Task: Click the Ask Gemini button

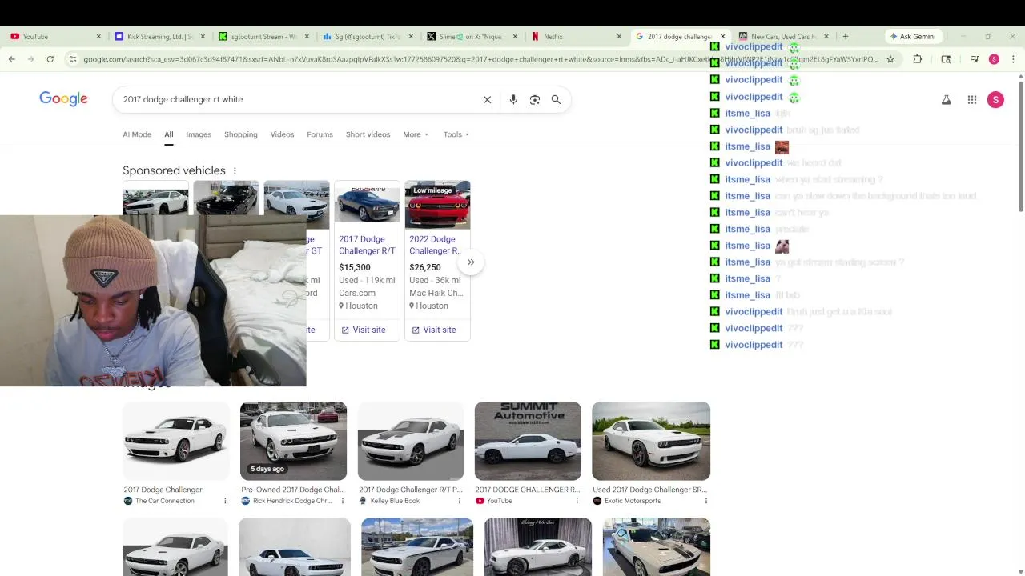Action: click(x=912, y=36)
